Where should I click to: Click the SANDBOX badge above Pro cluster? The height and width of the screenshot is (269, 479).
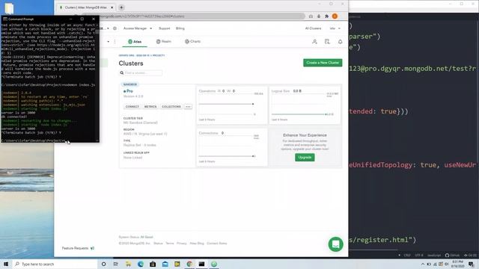coord(130,84)
